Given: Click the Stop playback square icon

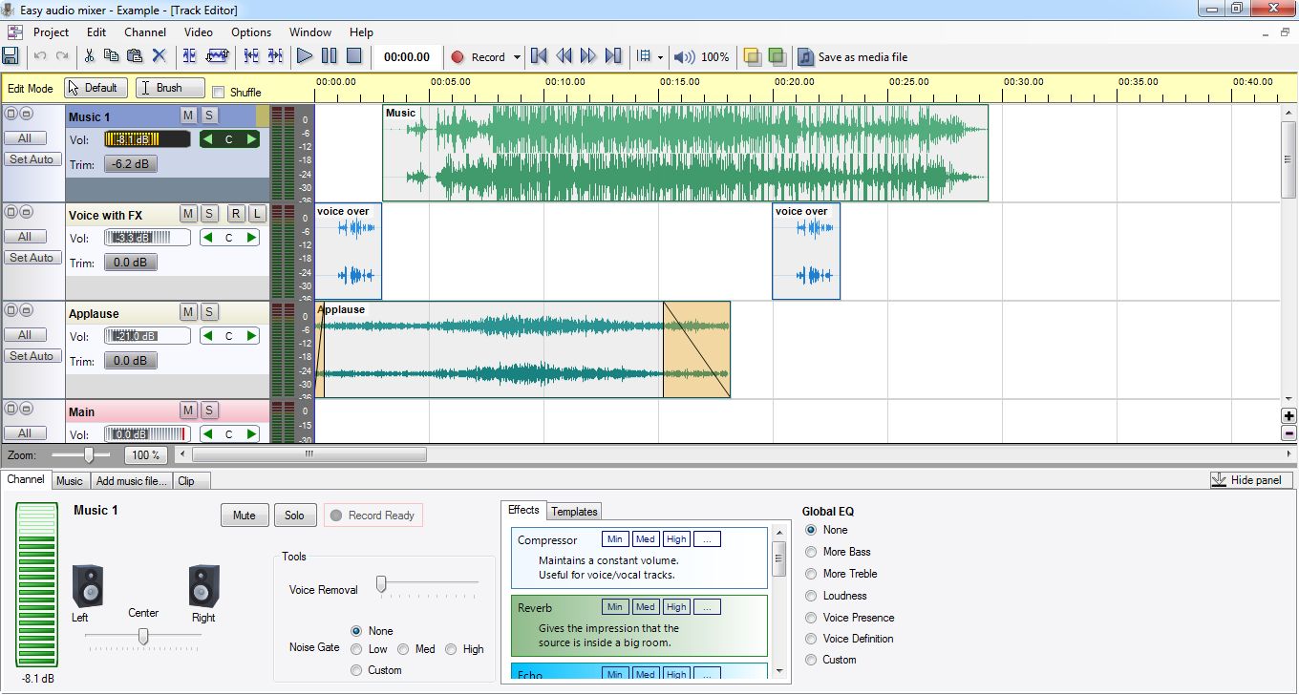Looking at the screenshot, I should point(353,56).
